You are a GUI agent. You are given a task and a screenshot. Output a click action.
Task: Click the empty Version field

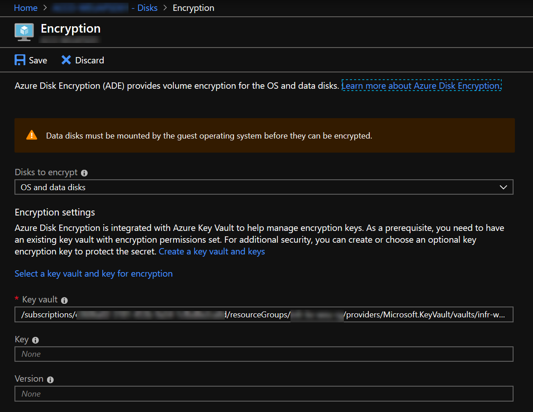click(x=264, y=393)
